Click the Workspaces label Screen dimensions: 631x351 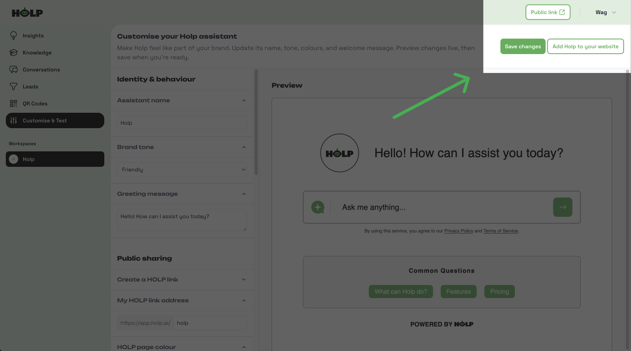22,144
